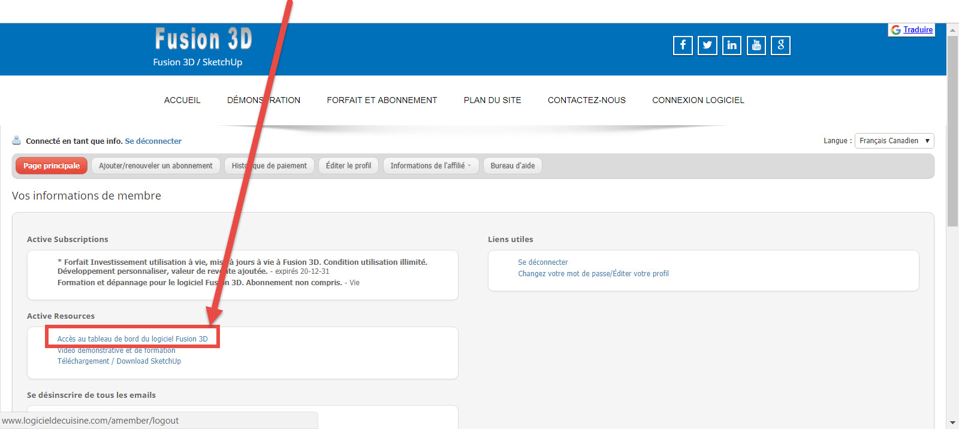Open CONNEXION LOGICIEL menu item

(x=698, y=100)
